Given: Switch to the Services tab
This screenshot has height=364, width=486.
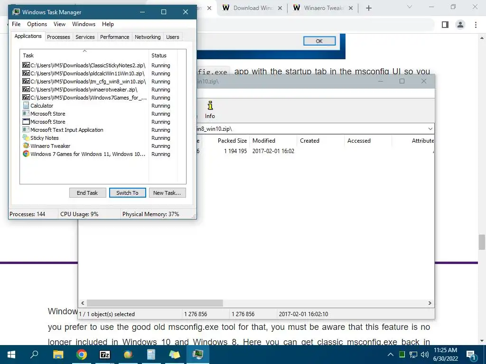Looking at the screenshot, I should pos(85,37).
